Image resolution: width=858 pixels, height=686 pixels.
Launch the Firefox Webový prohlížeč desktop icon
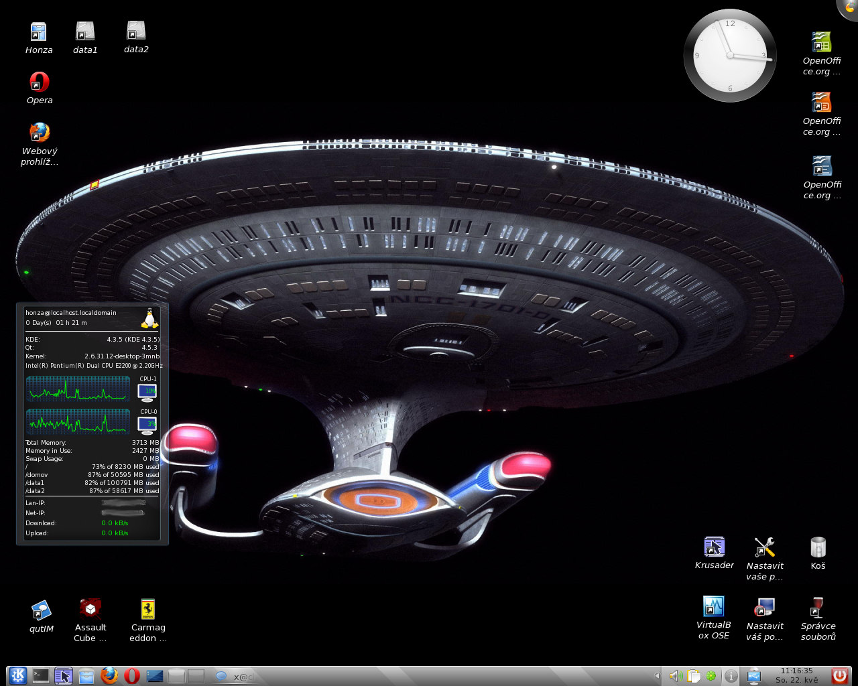(x=40, y=143)
